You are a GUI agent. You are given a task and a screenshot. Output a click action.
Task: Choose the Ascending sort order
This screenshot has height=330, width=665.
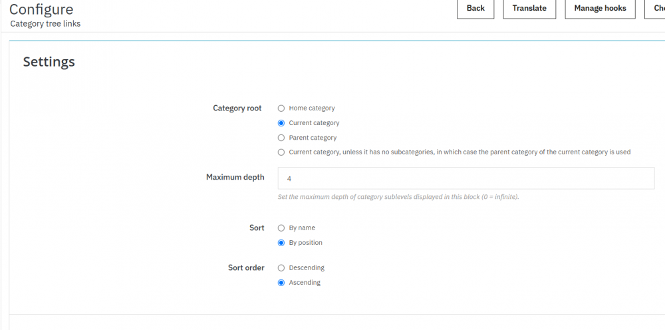281,283
